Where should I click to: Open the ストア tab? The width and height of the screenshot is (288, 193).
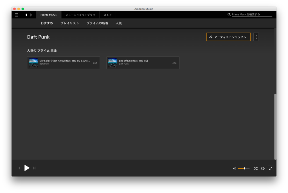[x=108, y=15]
